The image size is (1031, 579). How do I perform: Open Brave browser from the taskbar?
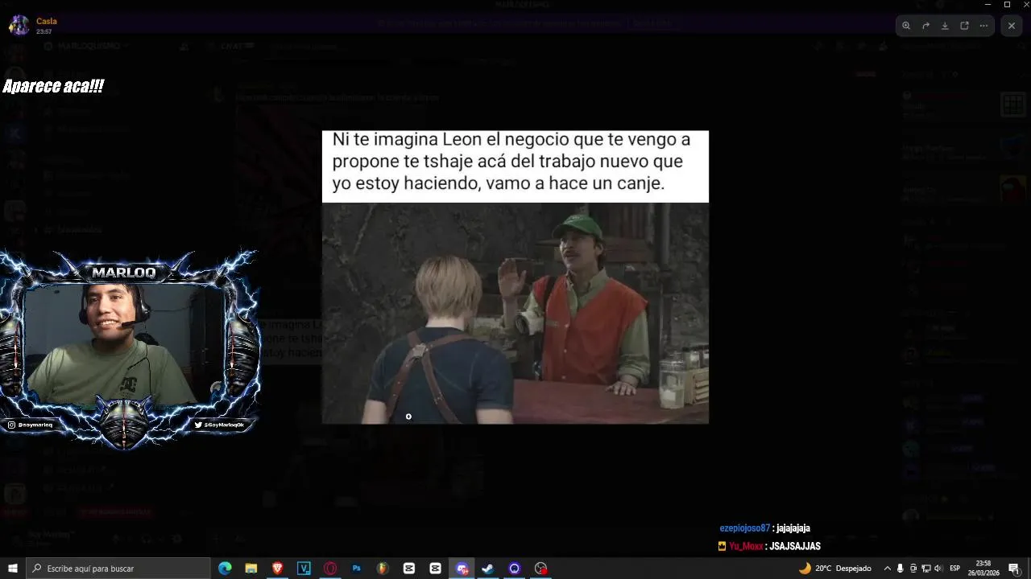tap(278, 569)
